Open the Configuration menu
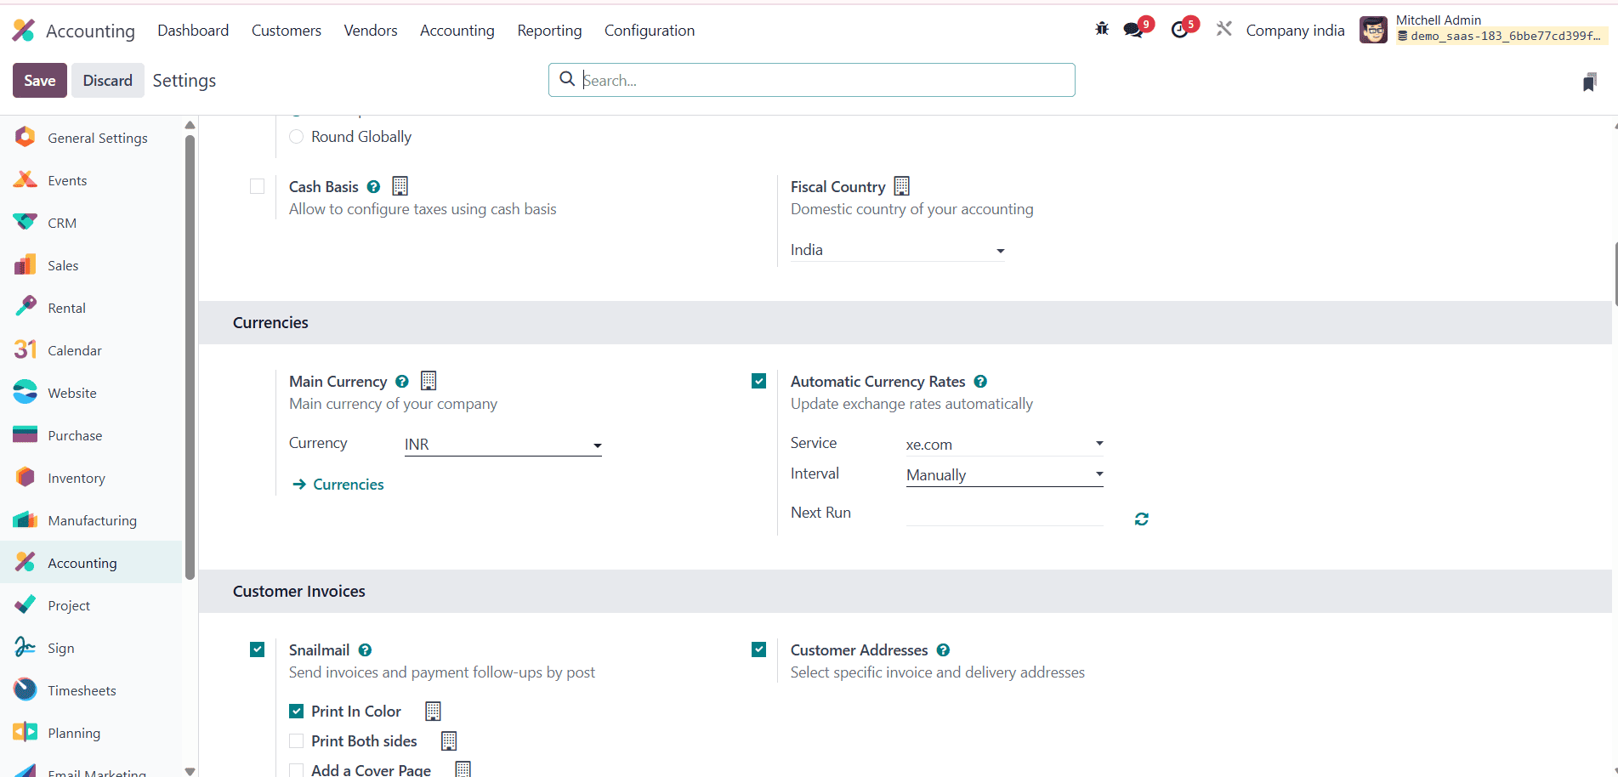Image resolution: width=1618 pixels, height=777 pixels. [x=649, y=31]
